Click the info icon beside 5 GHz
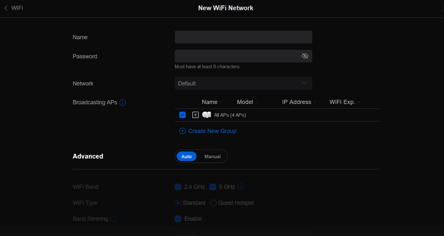The height and width of the screenshot is (236, 444). click(241, 187)
